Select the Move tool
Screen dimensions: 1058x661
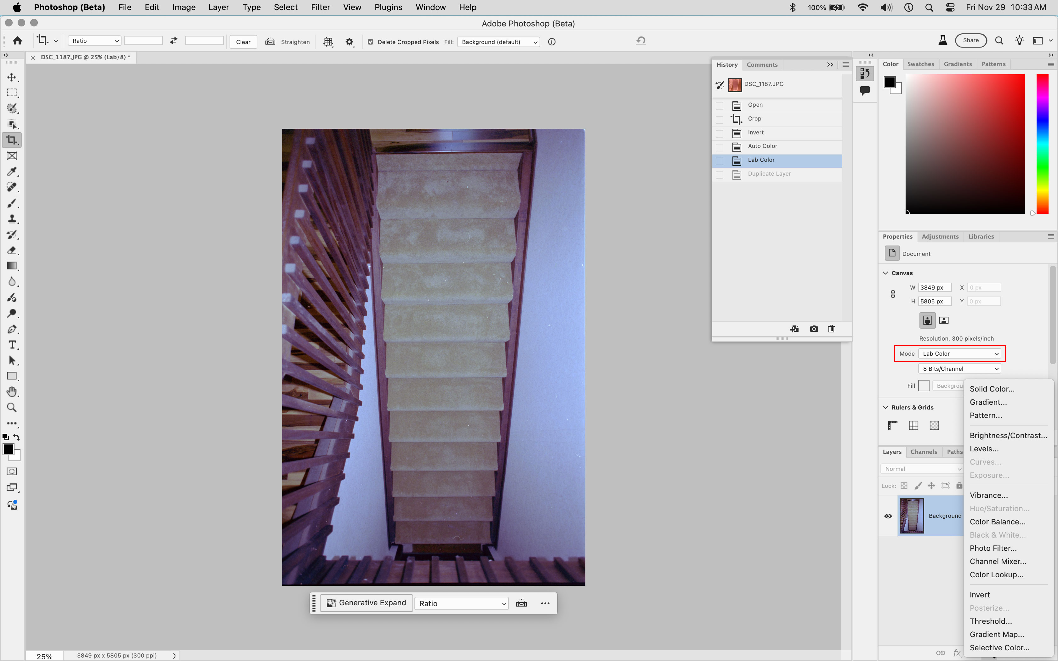tap(12, 77)
